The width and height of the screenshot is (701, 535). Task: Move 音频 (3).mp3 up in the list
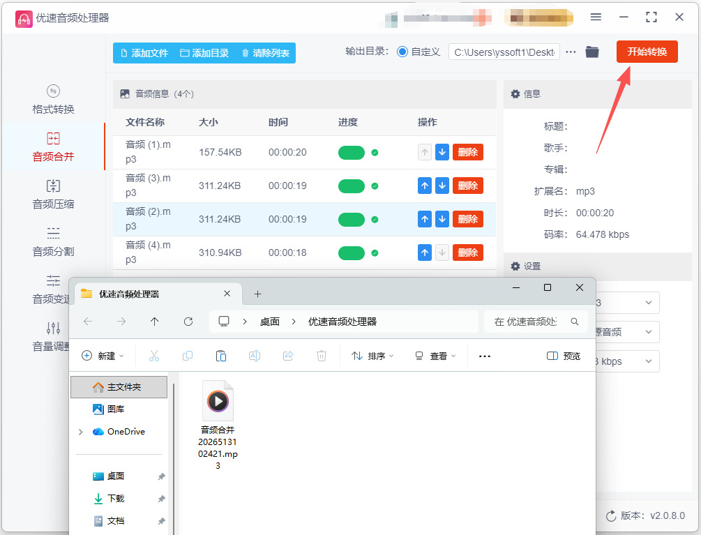tap(424, 186)
